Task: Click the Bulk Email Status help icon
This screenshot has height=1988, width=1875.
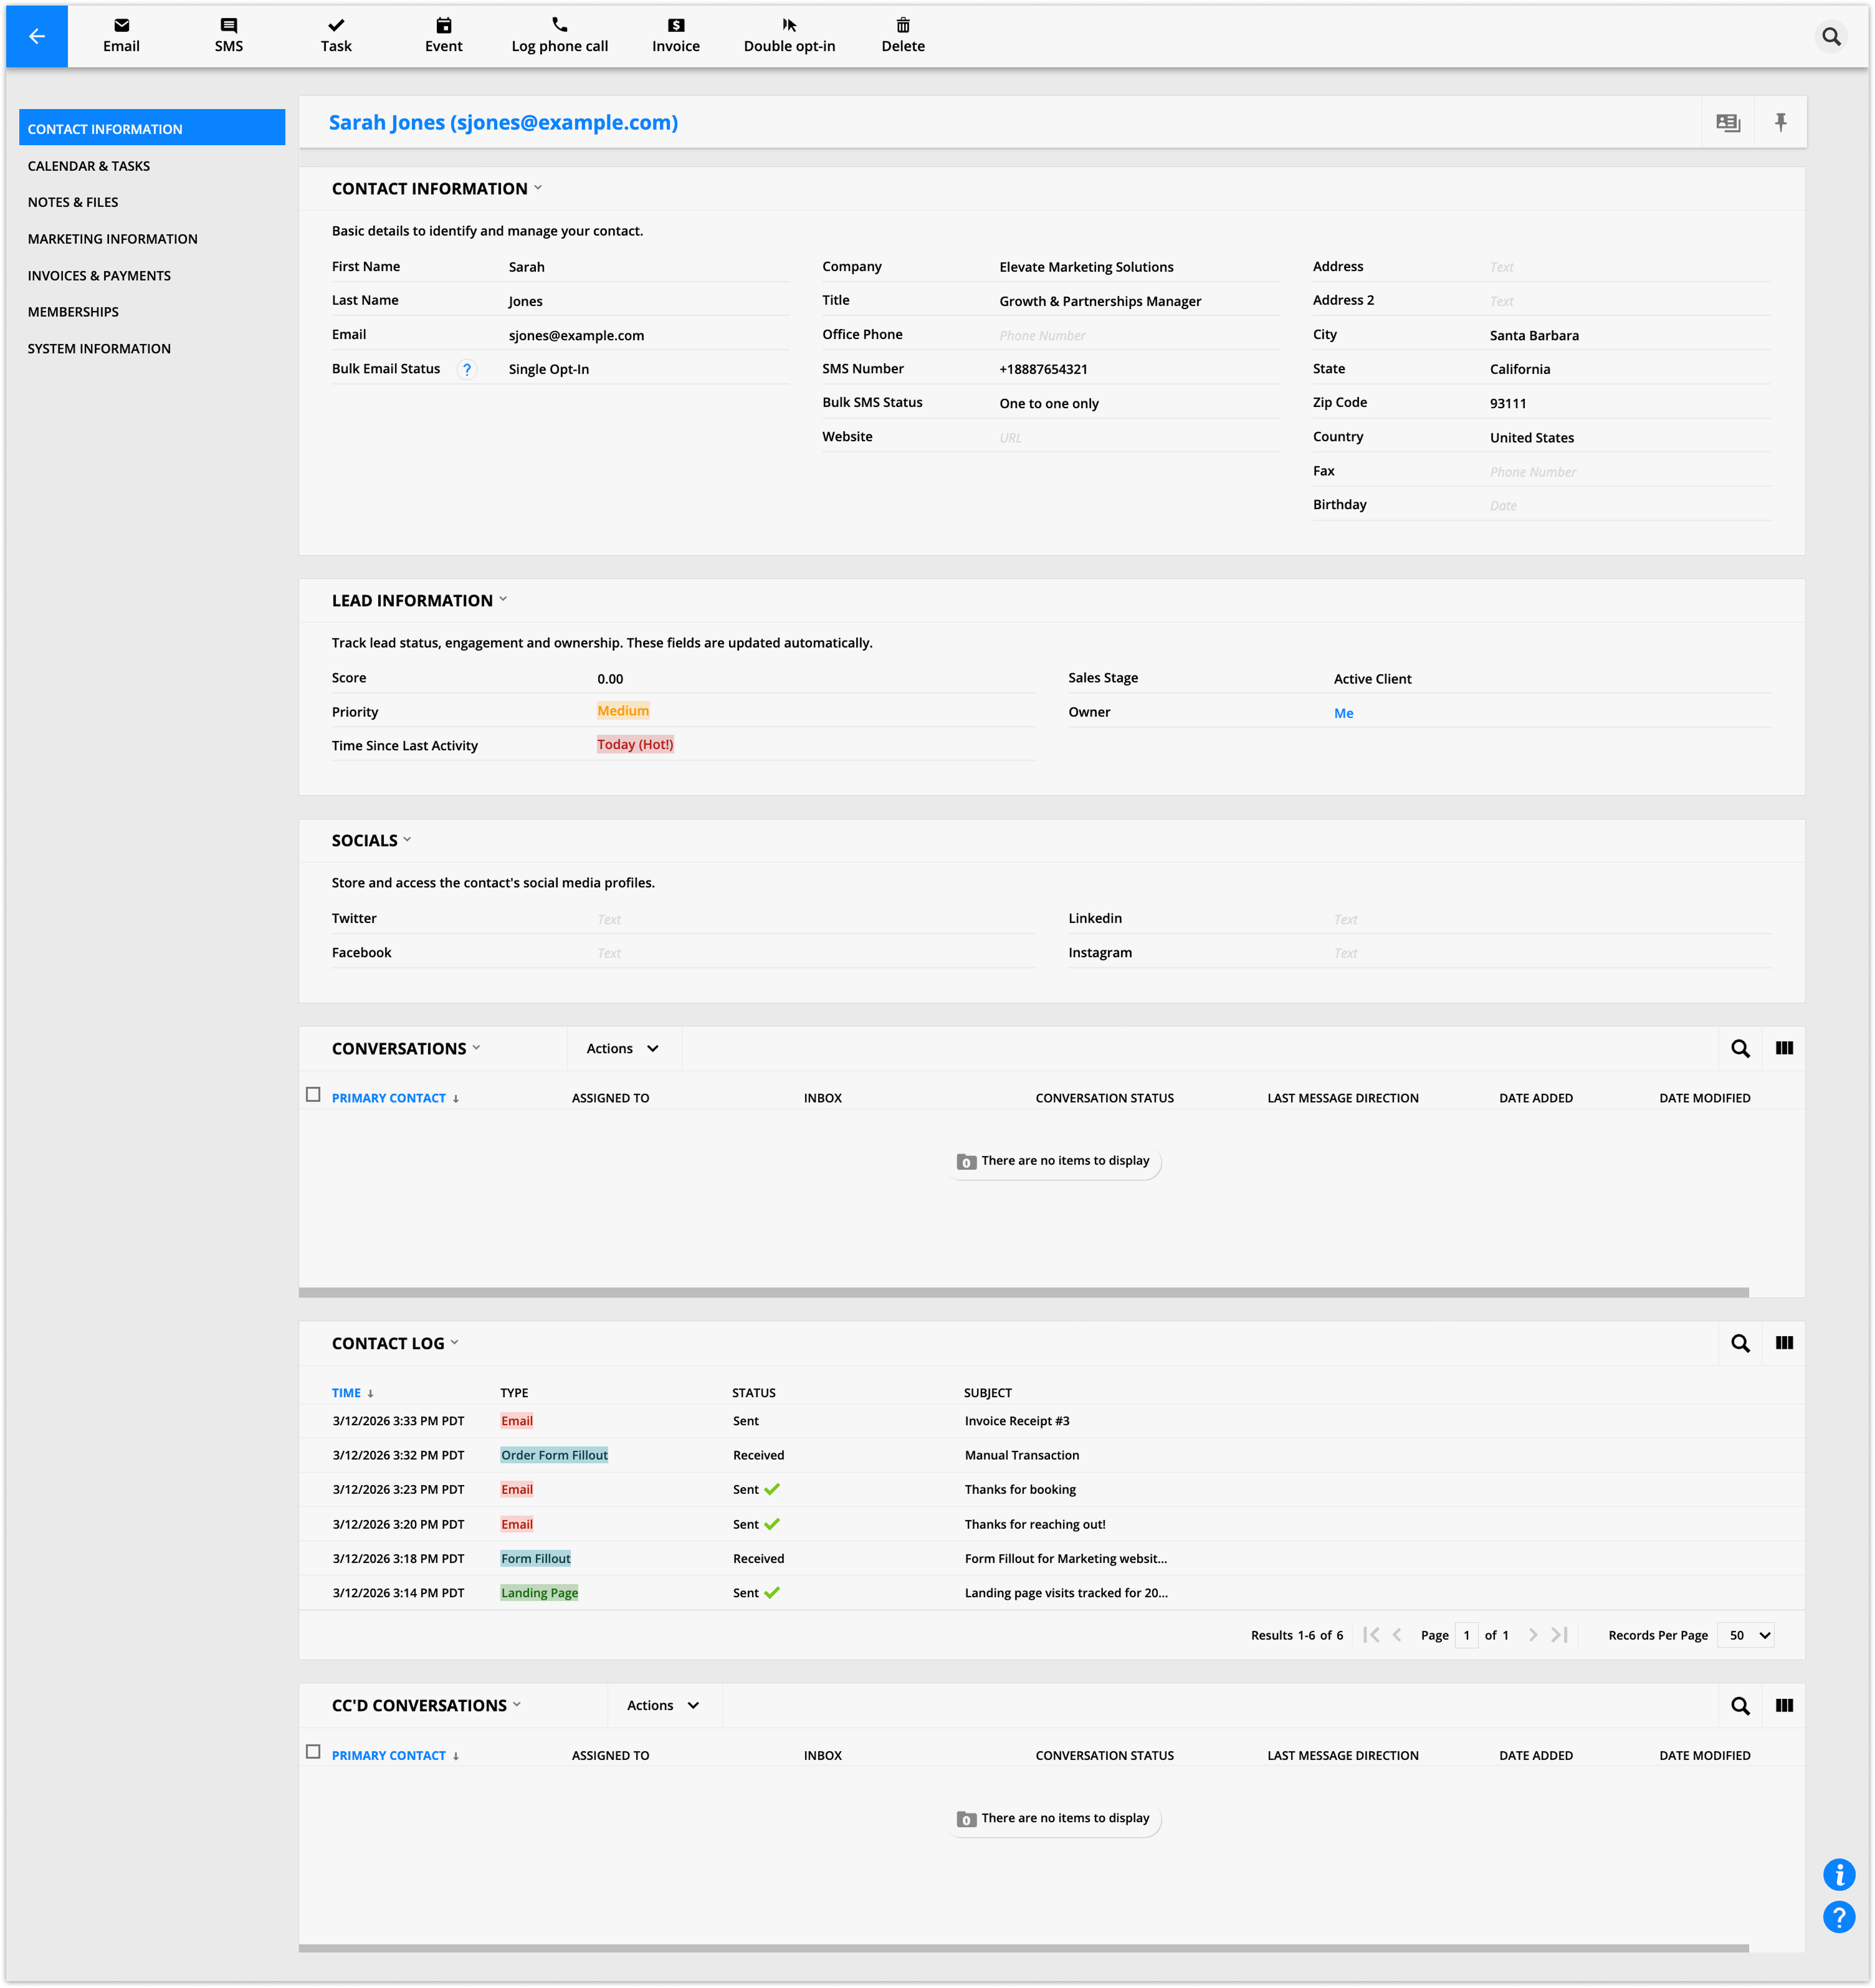Action: click(466, 369)
